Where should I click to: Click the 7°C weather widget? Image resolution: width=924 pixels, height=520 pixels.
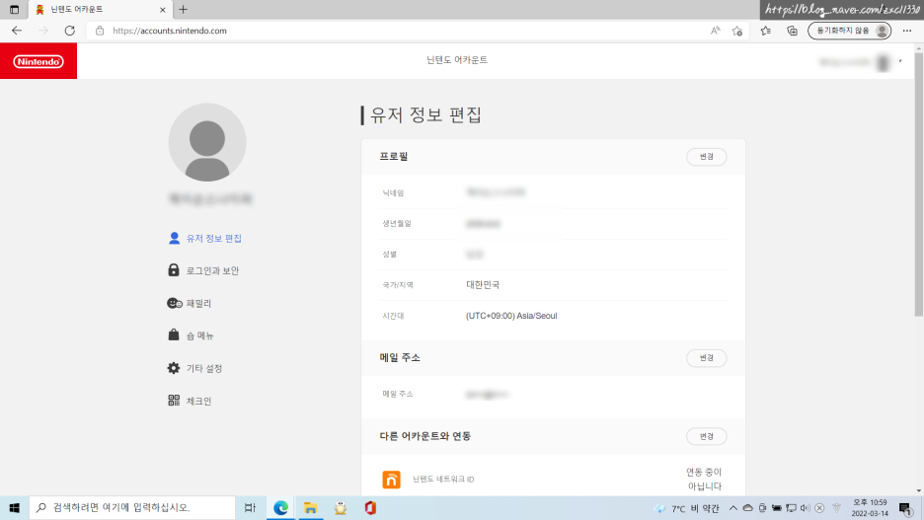pos(686,508)
